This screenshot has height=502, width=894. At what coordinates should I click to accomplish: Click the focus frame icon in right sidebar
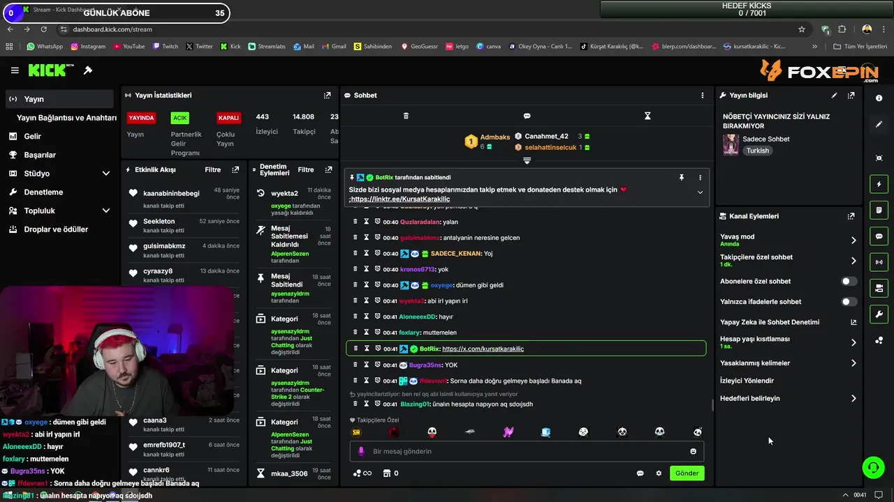tap(879, 158)
